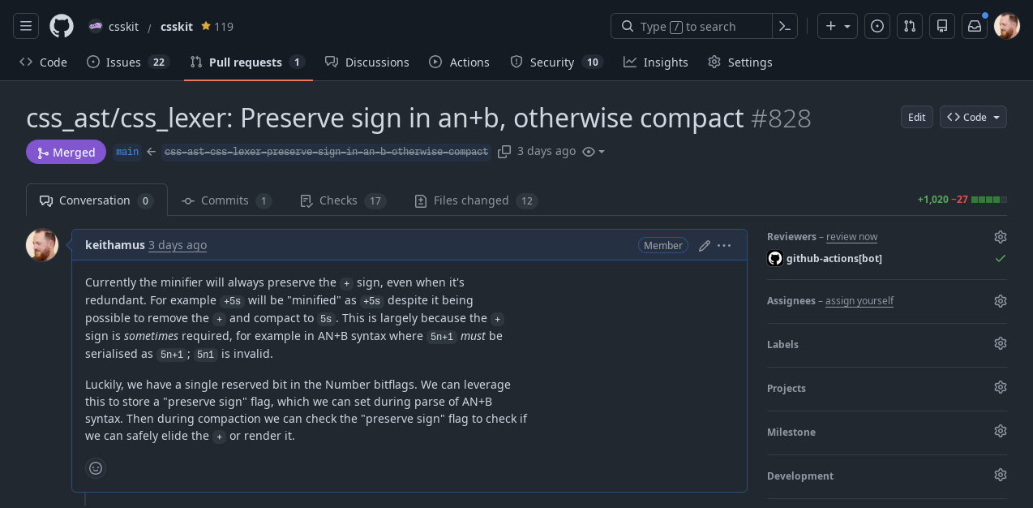The height and width of the screenshot is (508, 1033).
Task: Click the assign yourself link
Action: (859, 301)
